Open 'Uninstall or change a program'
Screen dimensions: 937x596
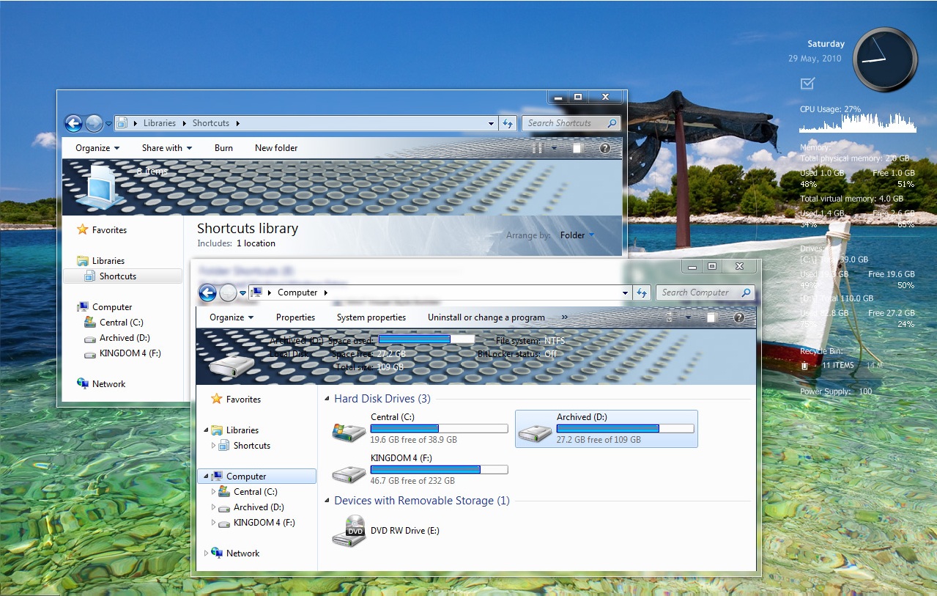click(x=485, y=317)
